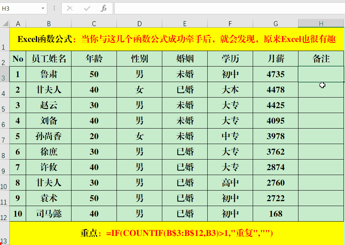Click the Enter checkmark formula icon

tap(87, 8)
